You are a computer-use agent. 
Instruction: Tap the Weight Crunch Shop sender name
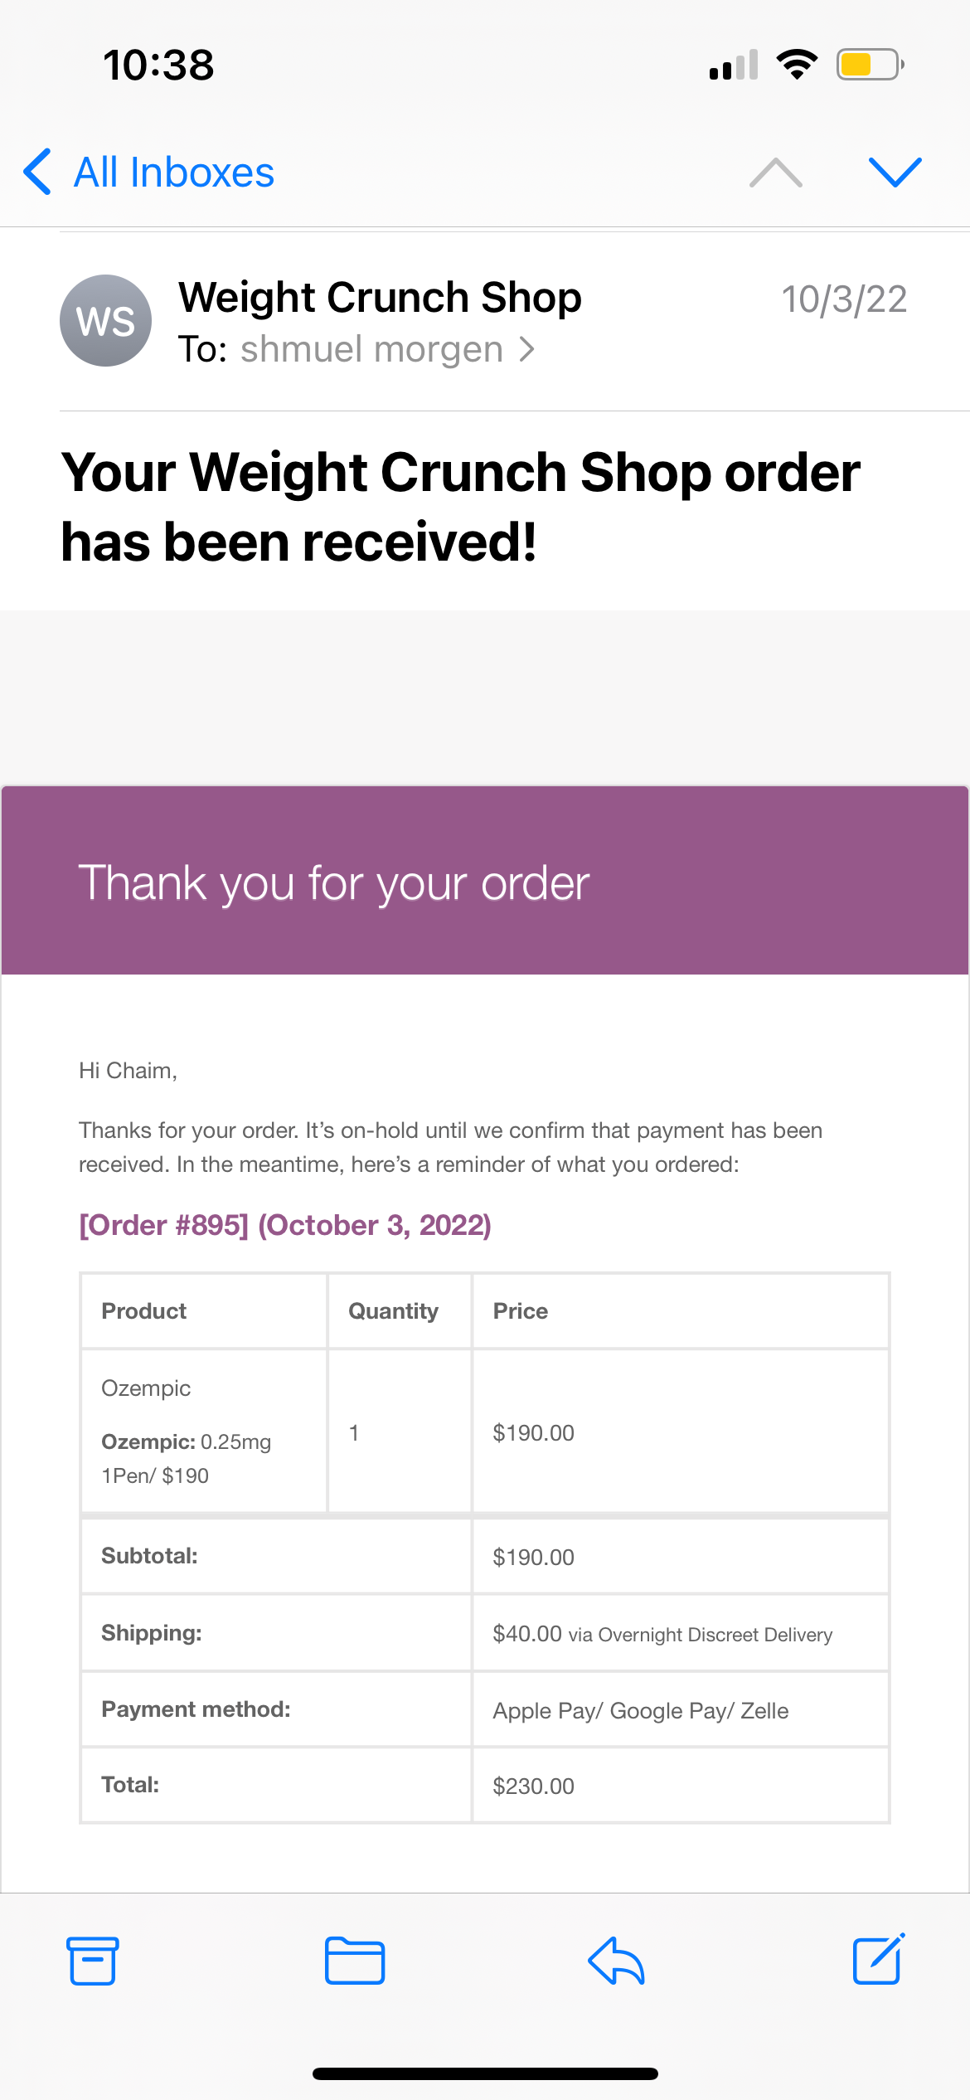pyautogui.click(x=380, y=297)
